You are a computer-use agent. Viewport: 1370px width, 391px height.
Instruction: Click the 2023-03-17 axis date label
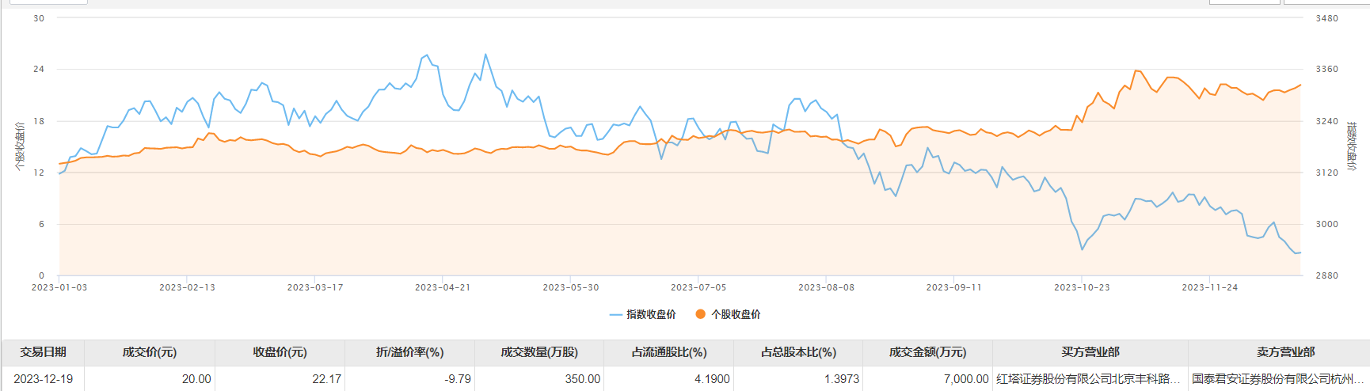coord(315,287)
